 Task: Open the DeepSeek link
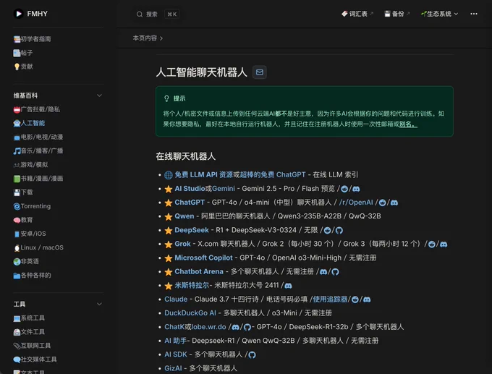point(192,230)
